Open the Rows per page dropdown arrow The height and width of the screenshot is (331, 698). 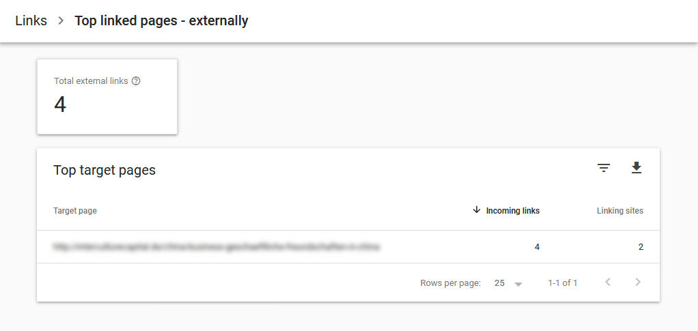518,285
